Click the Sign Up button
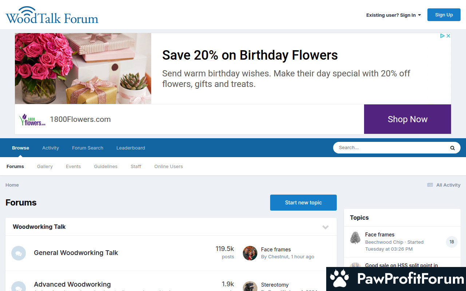Image resolution: width=466 pixels, height=291 pixels. (x=444, y=15)
